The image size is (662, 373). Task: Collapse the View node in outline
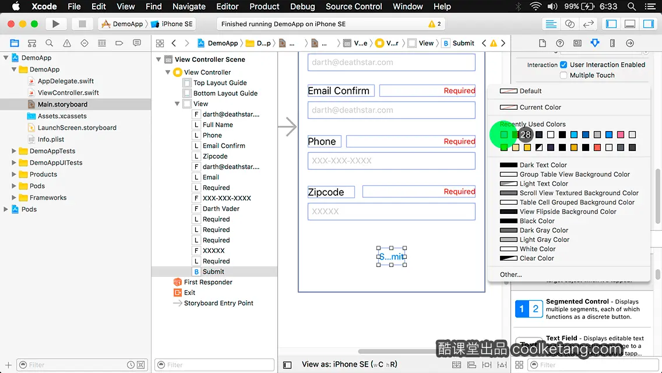coord(177,104)
